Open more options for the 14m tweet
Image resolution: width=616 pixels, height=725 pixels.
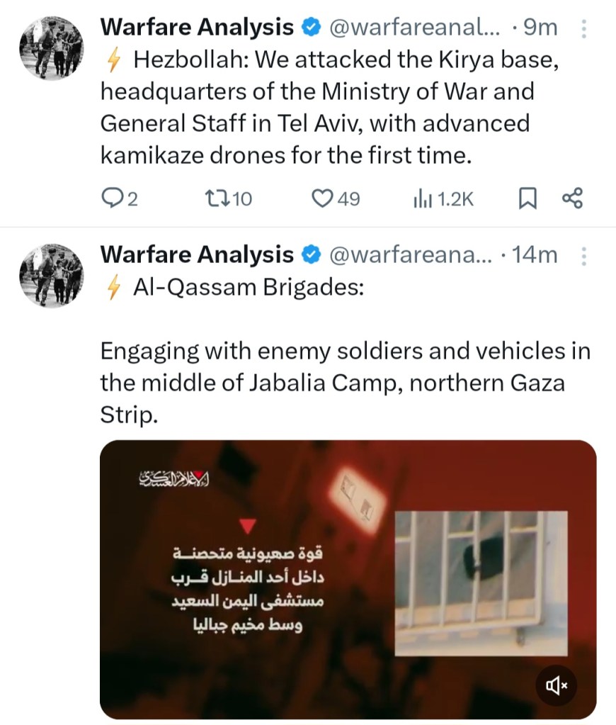click(584, 255)
